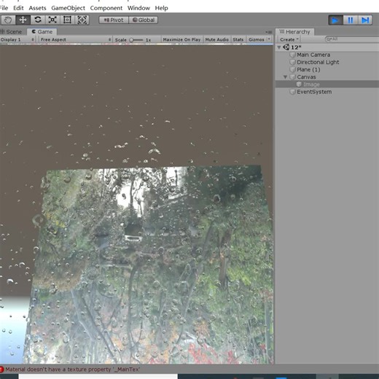Open the Help menu

click(x=161, y=8)
